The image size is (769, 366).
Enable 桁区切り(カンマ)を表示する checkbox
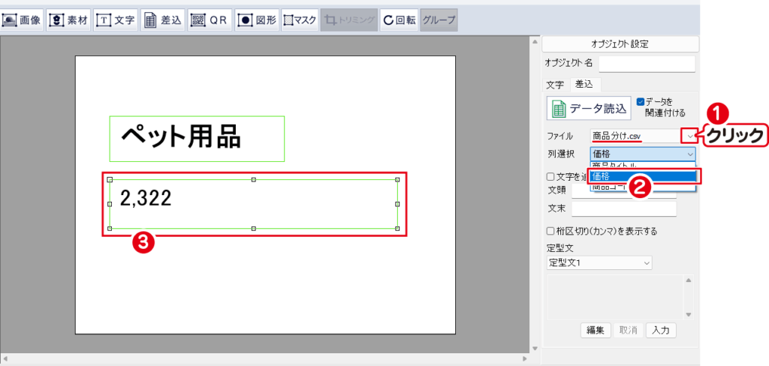(552, 231)
